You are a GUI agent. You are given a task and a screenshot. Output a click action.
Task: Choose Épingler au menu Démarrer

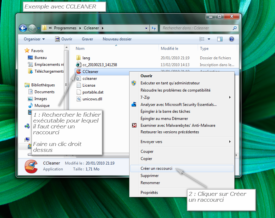click(x=182, y=119)
